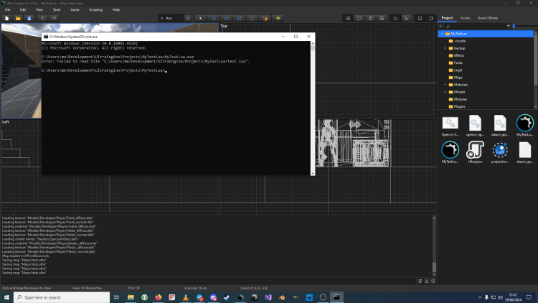The width and height of the screenshot is (538, 303).
Task: Switch to the Scene tab
Action: (x=465, y=18)
